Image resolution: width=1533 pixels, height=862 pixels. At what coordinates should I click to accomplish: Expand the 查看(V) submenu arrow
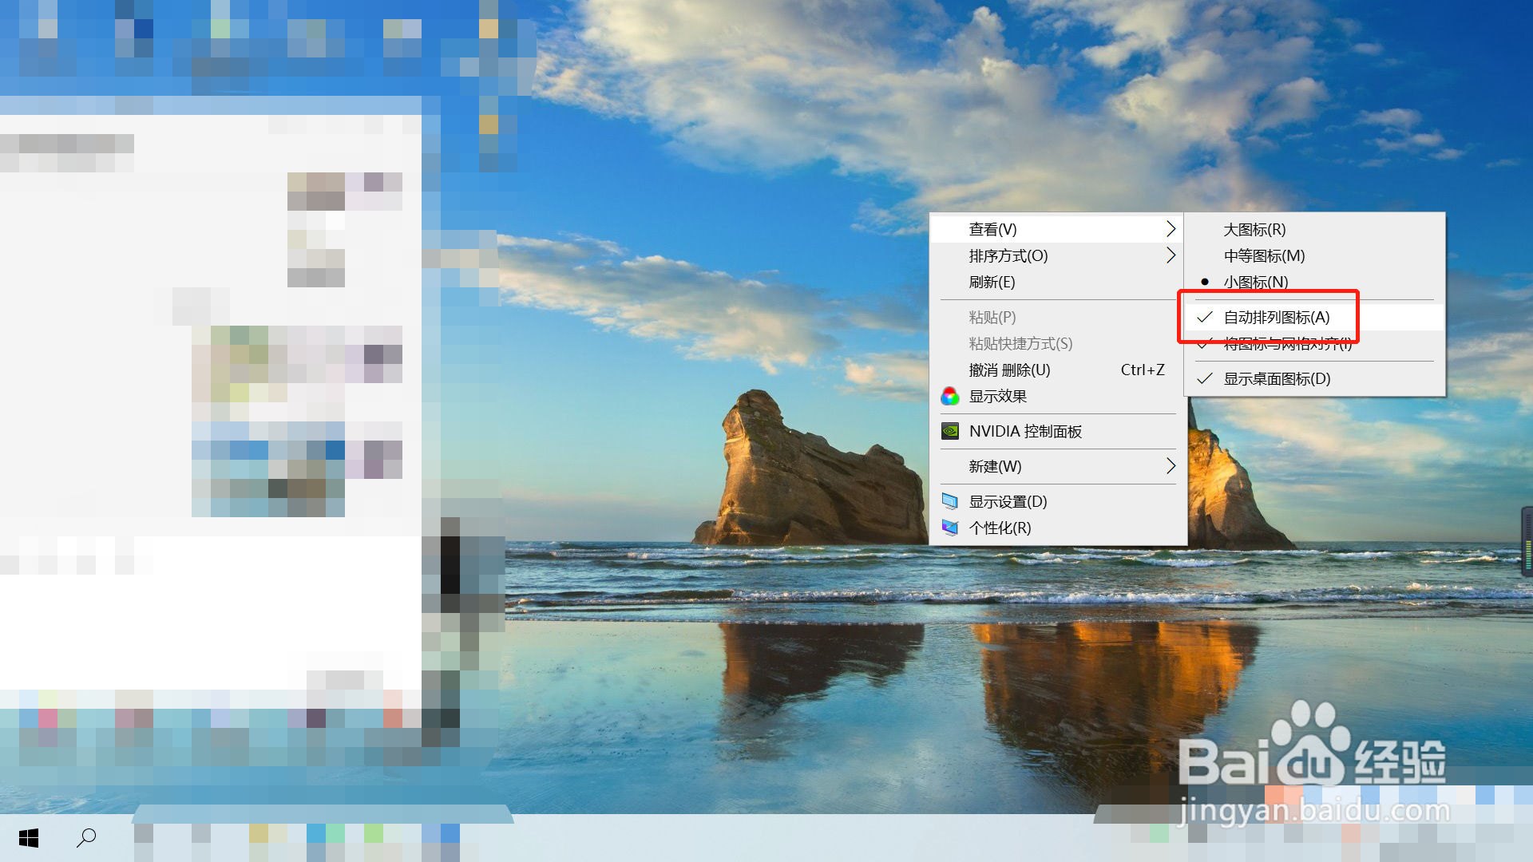[x=1171, y=229]
